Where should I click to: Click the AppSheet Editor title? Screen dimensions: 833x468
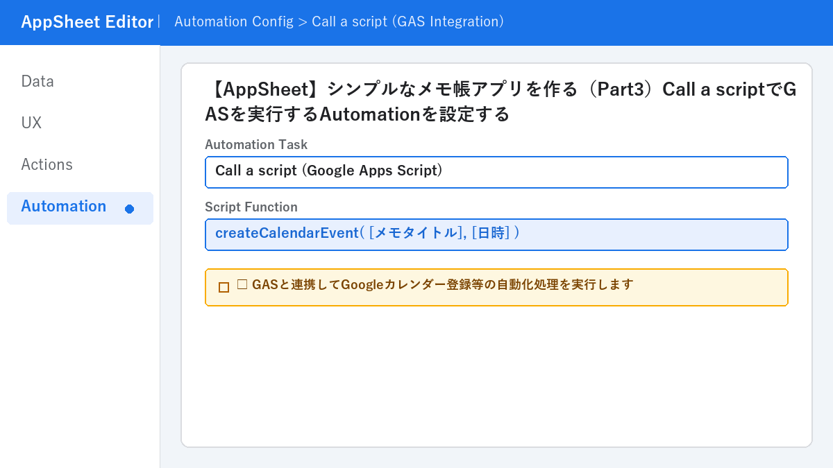click(x=87, y=22)
